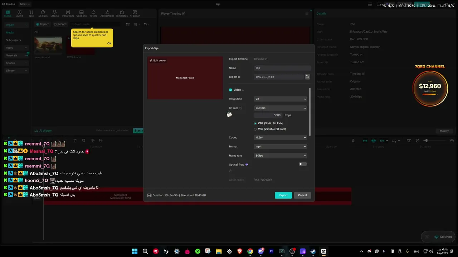Expand the Library sidebar section

(x=16, y=71)
